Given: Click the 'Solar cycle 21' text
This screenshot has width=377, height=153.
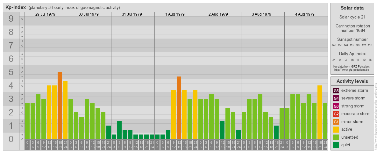Looking at the screenshot, I should click(352, 17).
